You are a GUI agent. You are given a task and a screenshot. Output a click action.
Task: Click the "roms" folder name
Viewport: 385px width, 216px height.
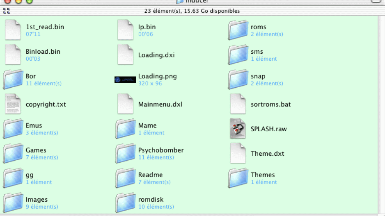pos(258,27)
